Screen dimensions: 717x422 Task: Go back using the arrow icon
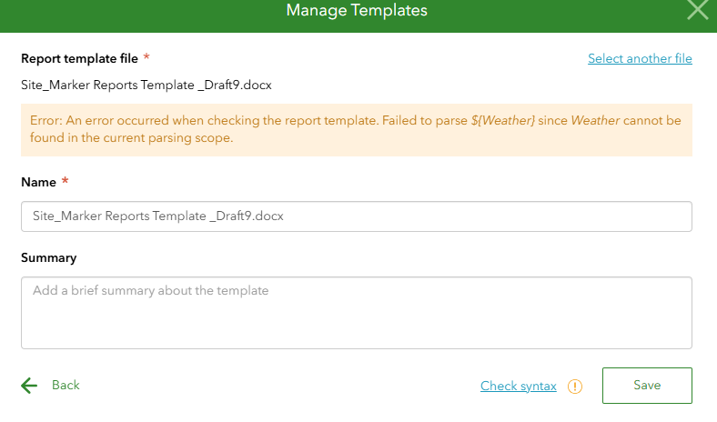[x=29, y=386]
